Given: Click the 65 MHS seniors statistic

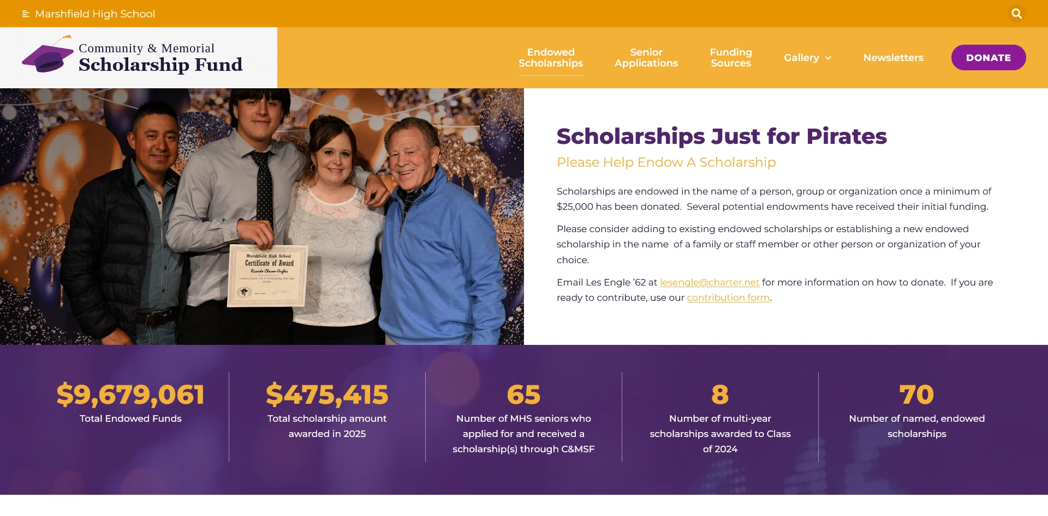Looking at the screenshot, I should click(523, 394).
